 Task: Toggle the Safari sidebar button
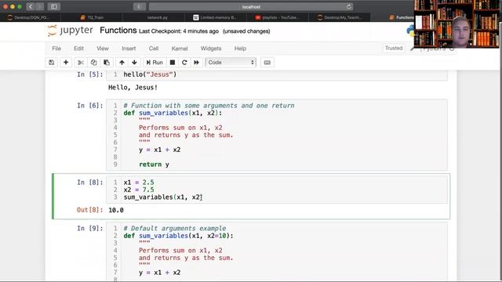coord(54,6)
